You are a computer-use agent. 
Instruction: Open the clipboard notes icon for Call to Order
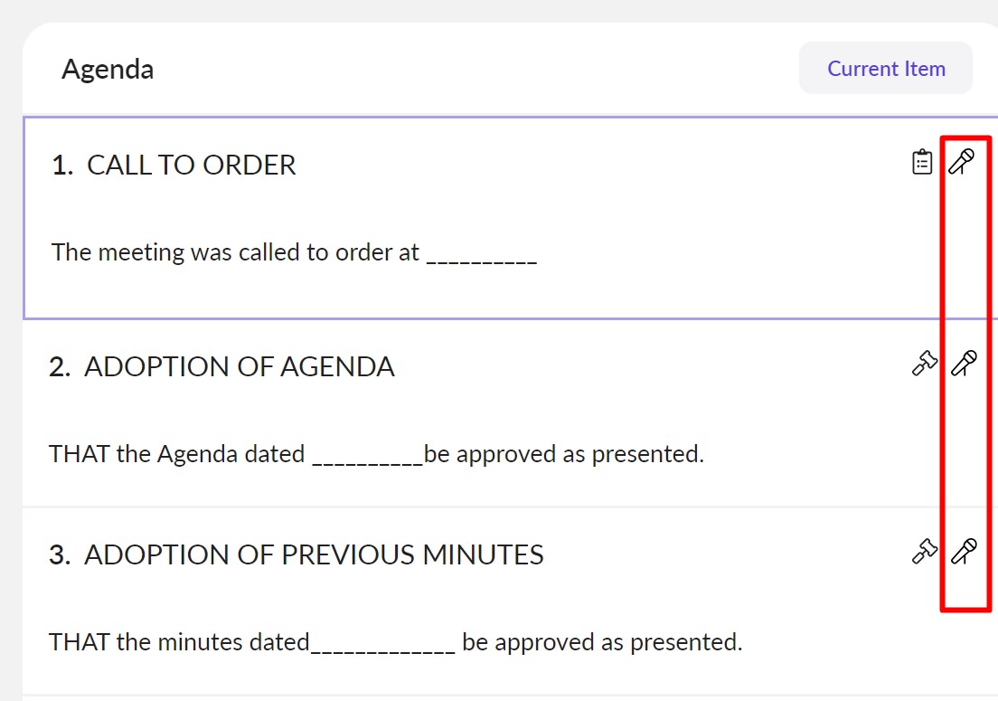pyautogui.click(x=921, y=163)
